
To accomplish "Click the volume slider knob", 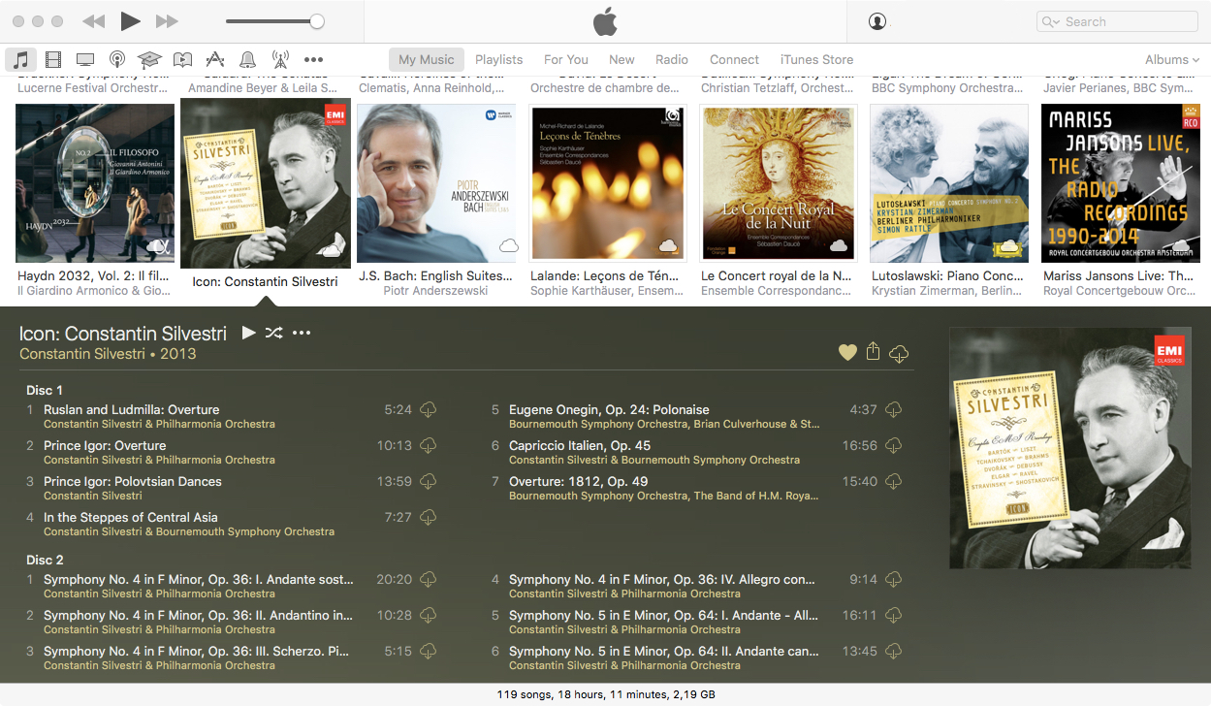I will 316,21.
